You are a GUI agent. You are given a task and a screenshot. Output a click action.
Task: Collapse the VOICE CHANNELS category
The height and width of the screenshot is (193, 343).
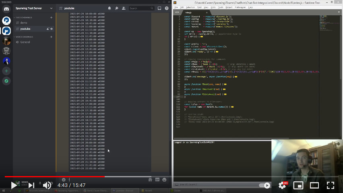click(x=23, y=37)
